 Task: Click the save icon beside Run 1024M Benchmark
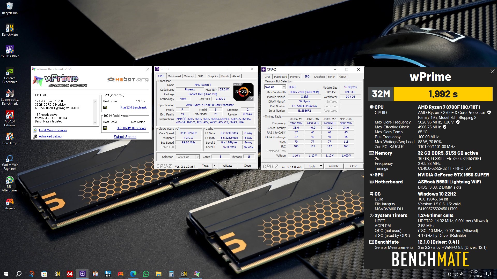(105, 128)
